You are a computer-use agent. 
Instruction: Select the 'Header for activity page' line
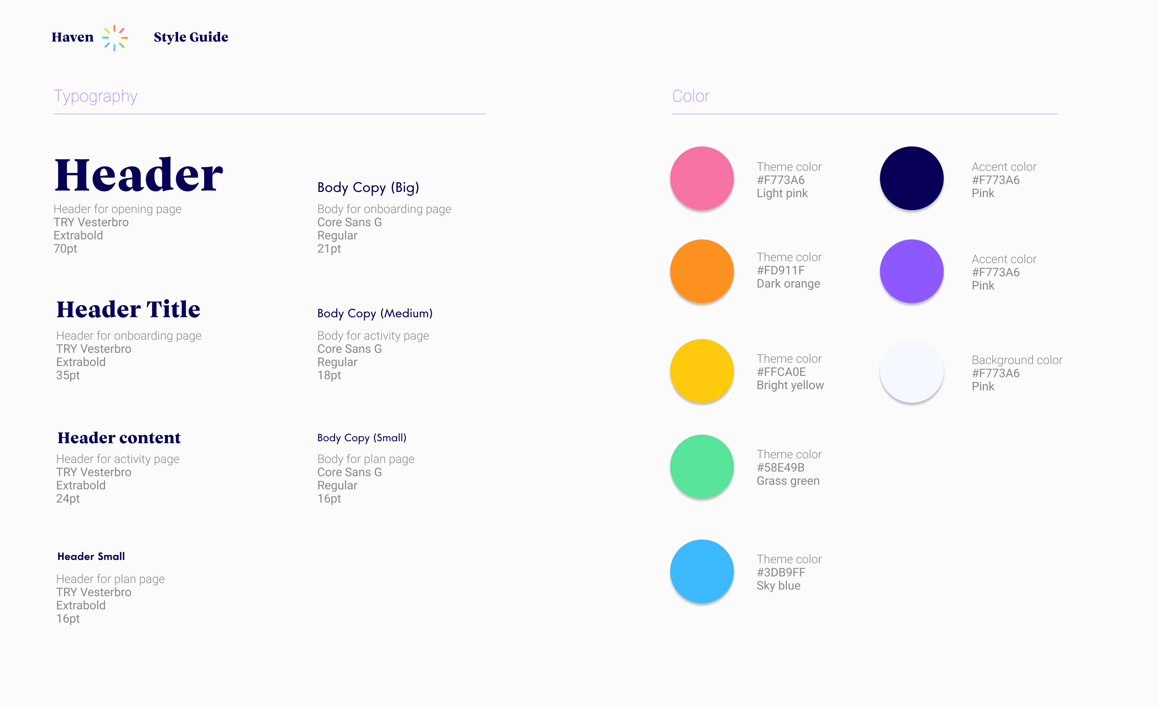pyautogui.click(x=118, y=459)
